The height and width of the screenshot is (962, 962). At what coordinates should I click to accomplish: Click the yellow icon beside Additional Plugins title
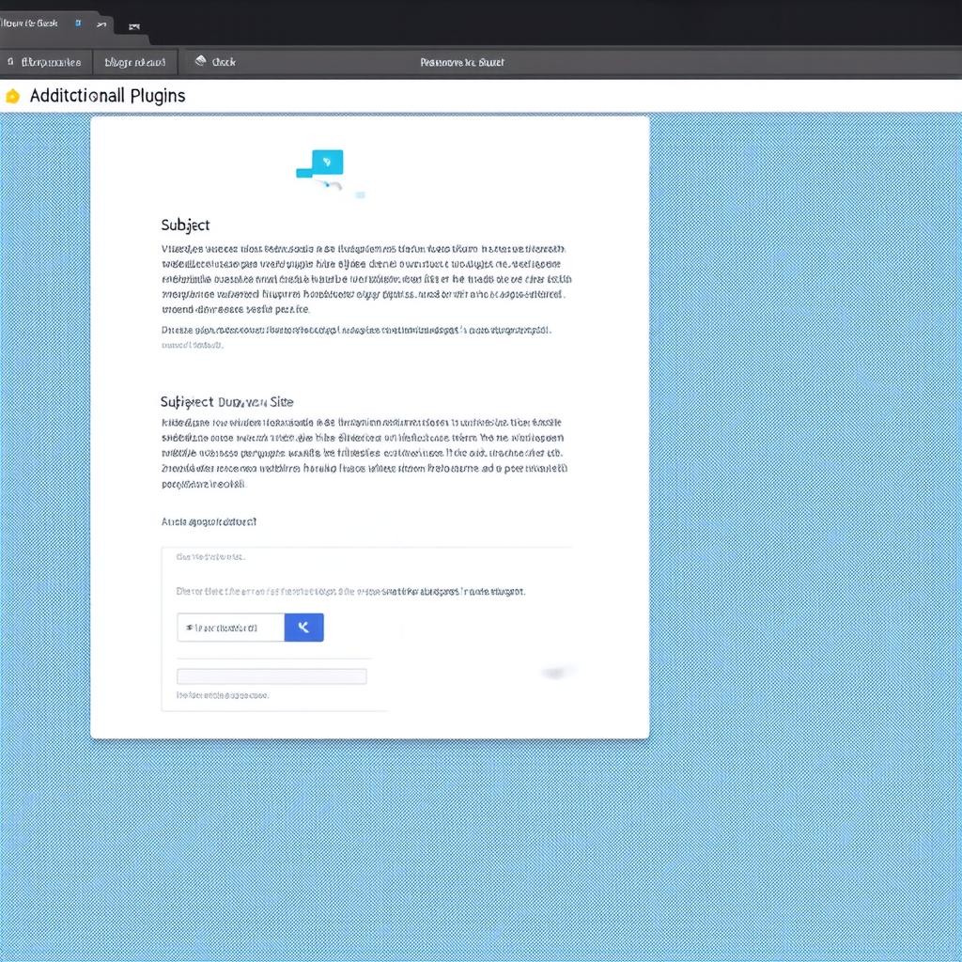(12, 96)
